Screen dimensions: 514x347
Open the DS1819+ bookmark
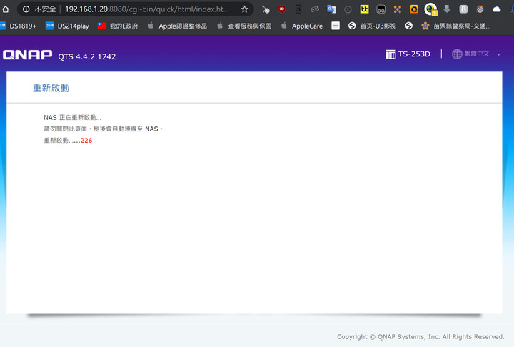(19, 26)
